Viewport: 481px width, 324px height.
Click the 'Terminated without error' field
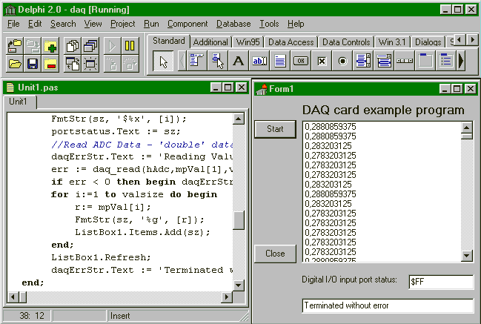(388, 305)
